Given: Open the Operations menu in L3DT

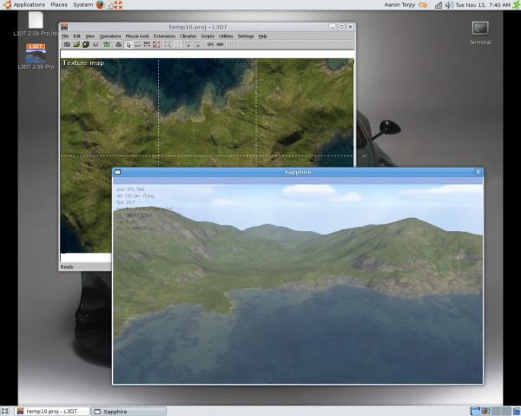Looking at the screenshot, I should pos(110,36).
